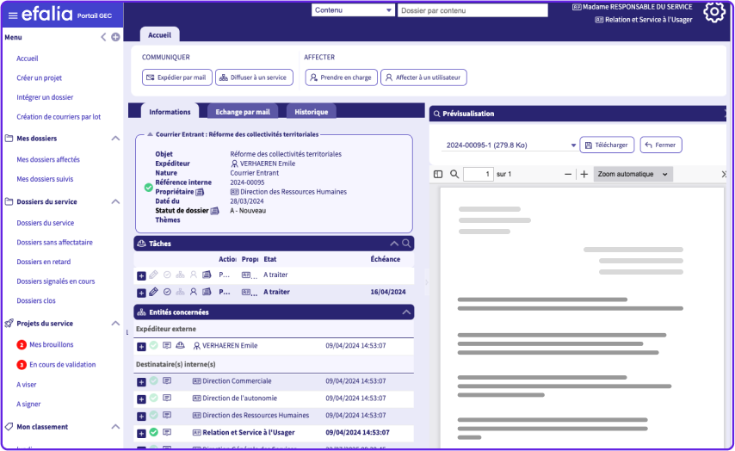Open the comment icon for Relation et Service à l'Usager recipient

(x=167, y=432)
